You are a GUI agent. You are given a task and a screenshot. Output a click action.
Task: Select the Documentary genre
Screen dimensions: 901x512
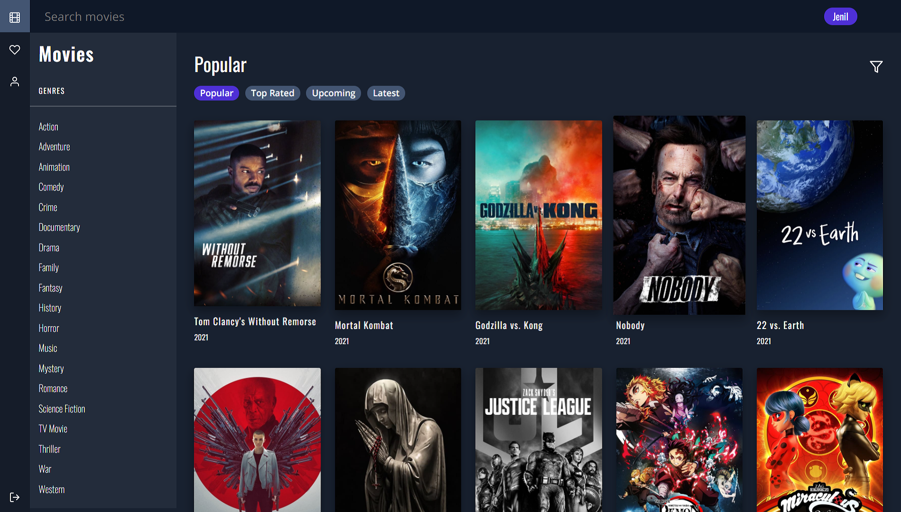coord(59,228)
